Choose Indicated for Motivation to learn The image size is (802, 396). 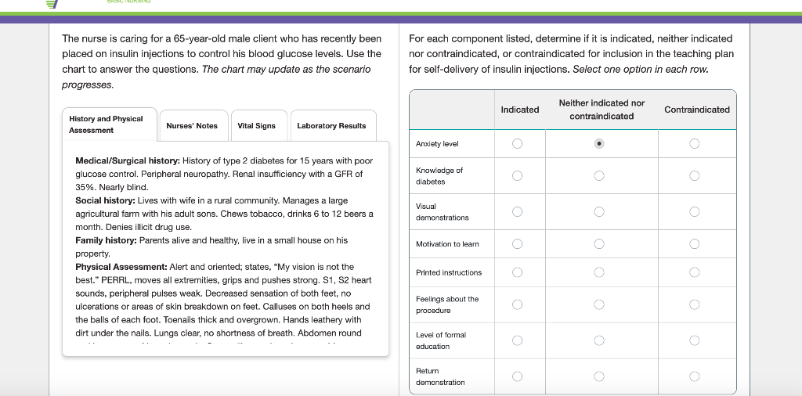coord(517,244)
